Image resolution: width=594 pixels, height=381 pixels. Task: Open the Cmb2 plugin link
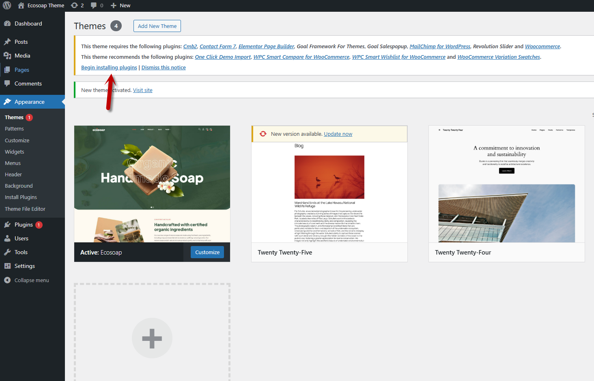[190, 46]
